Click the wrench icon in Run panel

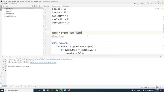tap(3, 62)
